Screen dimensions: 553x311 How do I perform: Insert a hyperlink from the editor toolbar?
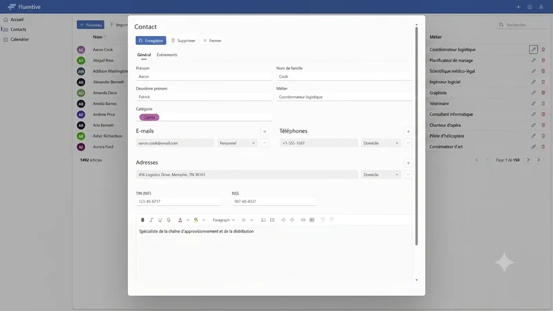point(303,220)
